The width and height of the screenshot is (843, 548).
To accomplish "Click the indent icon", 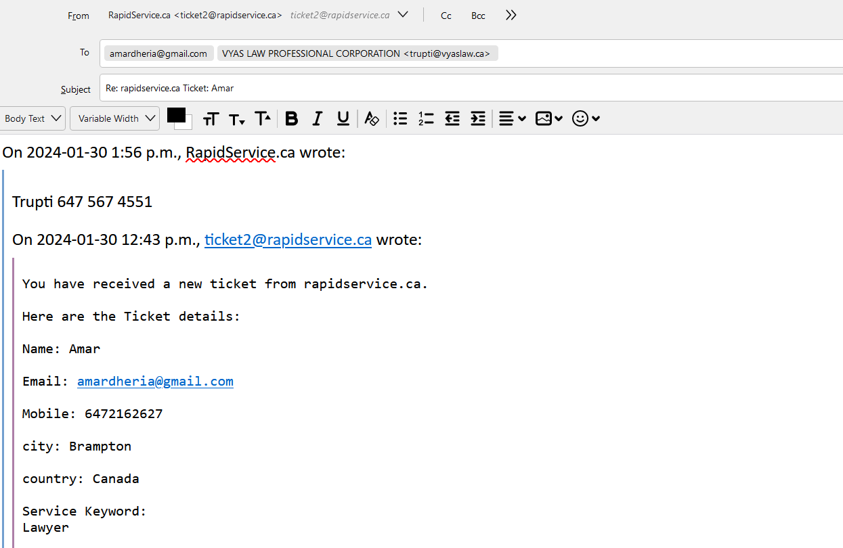I will click(478, 118).
